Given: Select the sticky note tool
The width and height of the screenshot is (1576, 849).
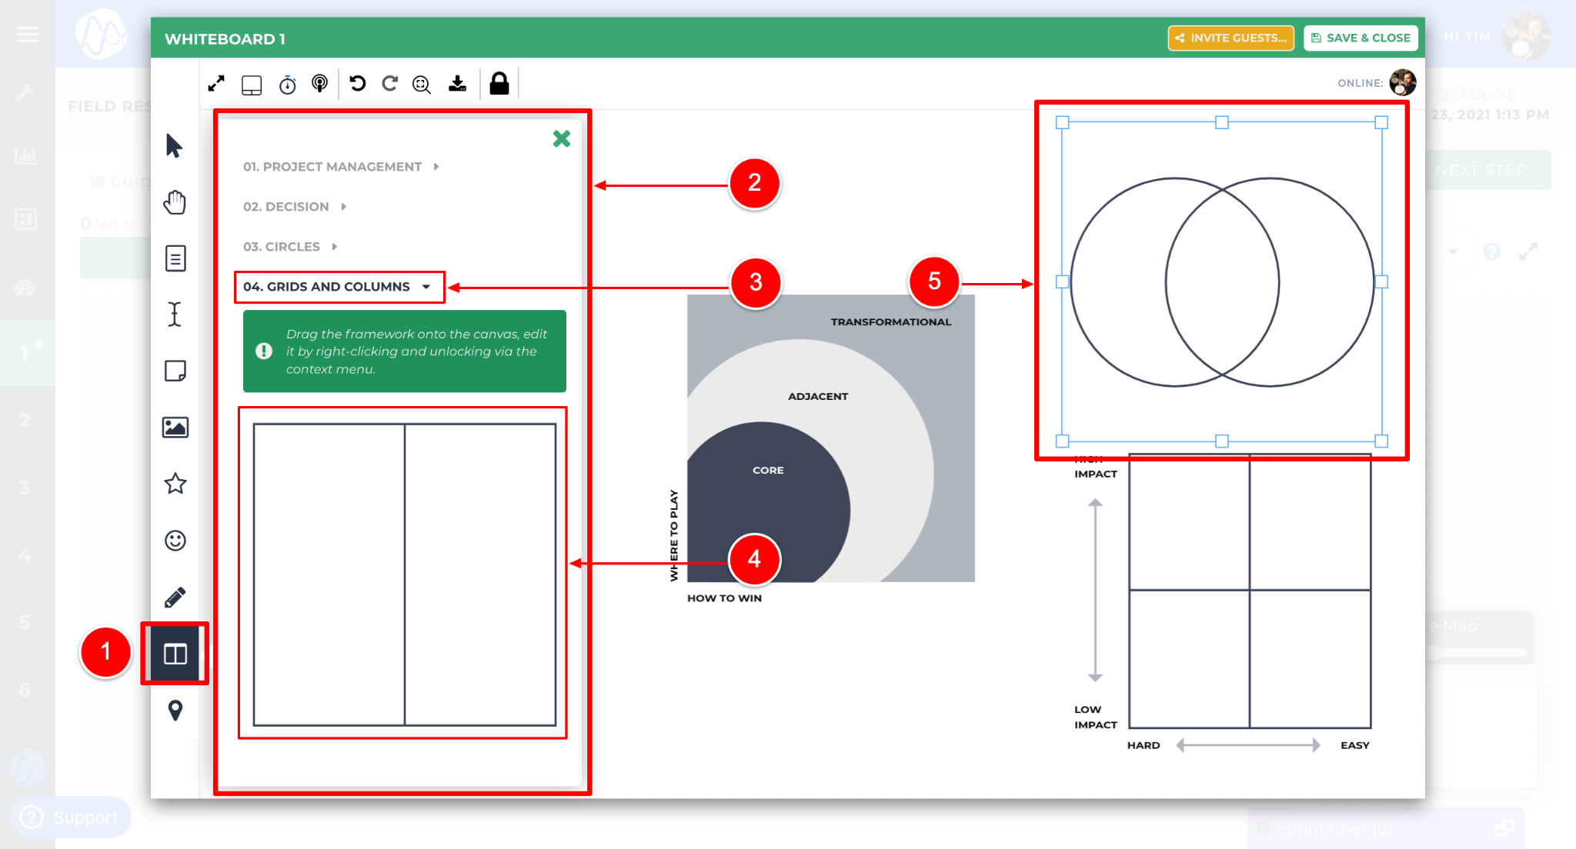Looking at the screenshot, I should tap(175, 371).
